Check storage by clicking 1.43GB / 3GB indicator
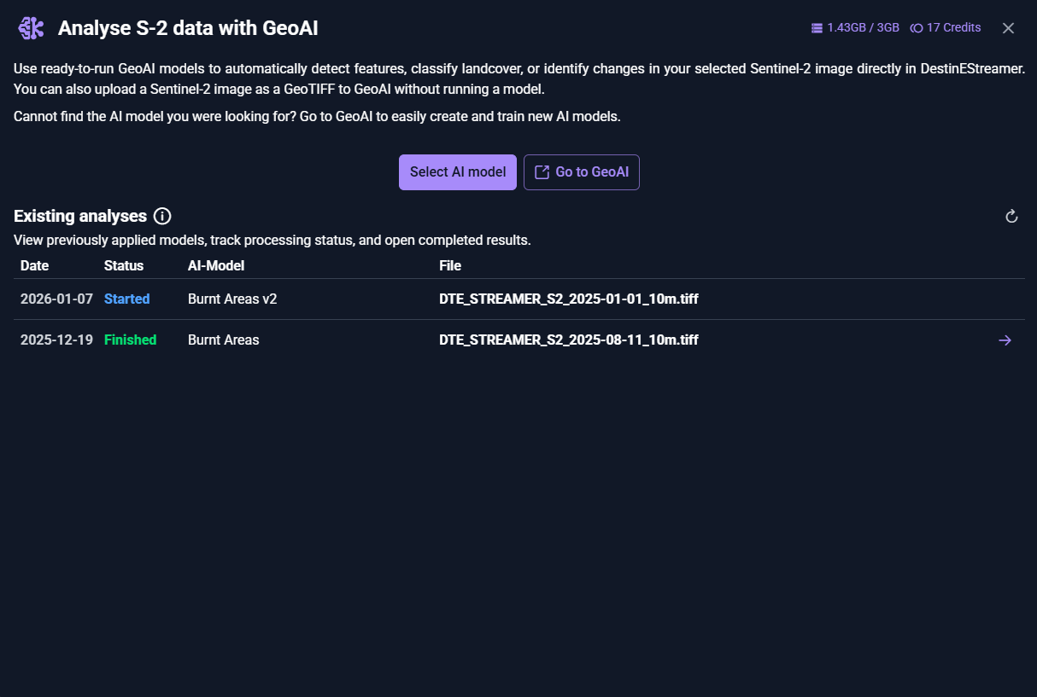This screenshot has width=1037, height=697. 864,26
